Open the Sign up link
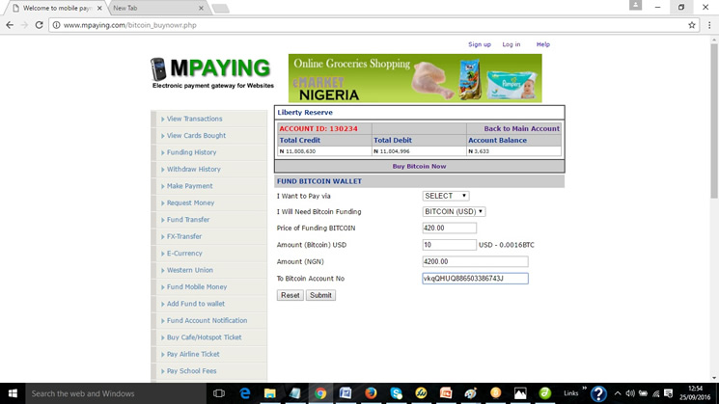Screen dimensions: 719x404 (x=480, y=44)
